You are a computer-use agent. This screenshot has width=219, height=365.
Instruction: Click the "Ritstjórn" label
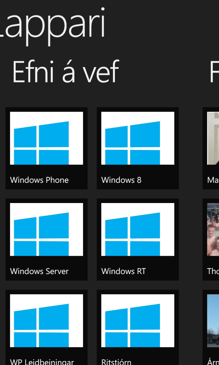[116, 362]
